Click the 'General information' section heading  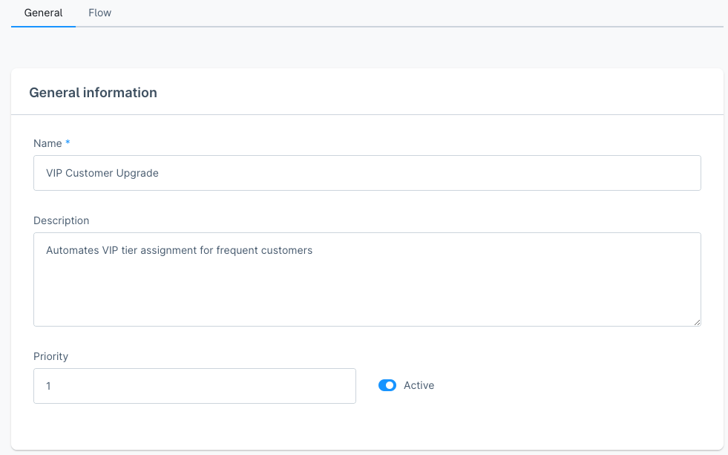(x=93, y=92)
